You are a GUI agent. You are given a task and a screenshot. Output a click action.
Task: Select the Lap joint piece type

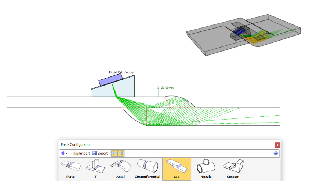pyautogui.click(x=177, y=169)
